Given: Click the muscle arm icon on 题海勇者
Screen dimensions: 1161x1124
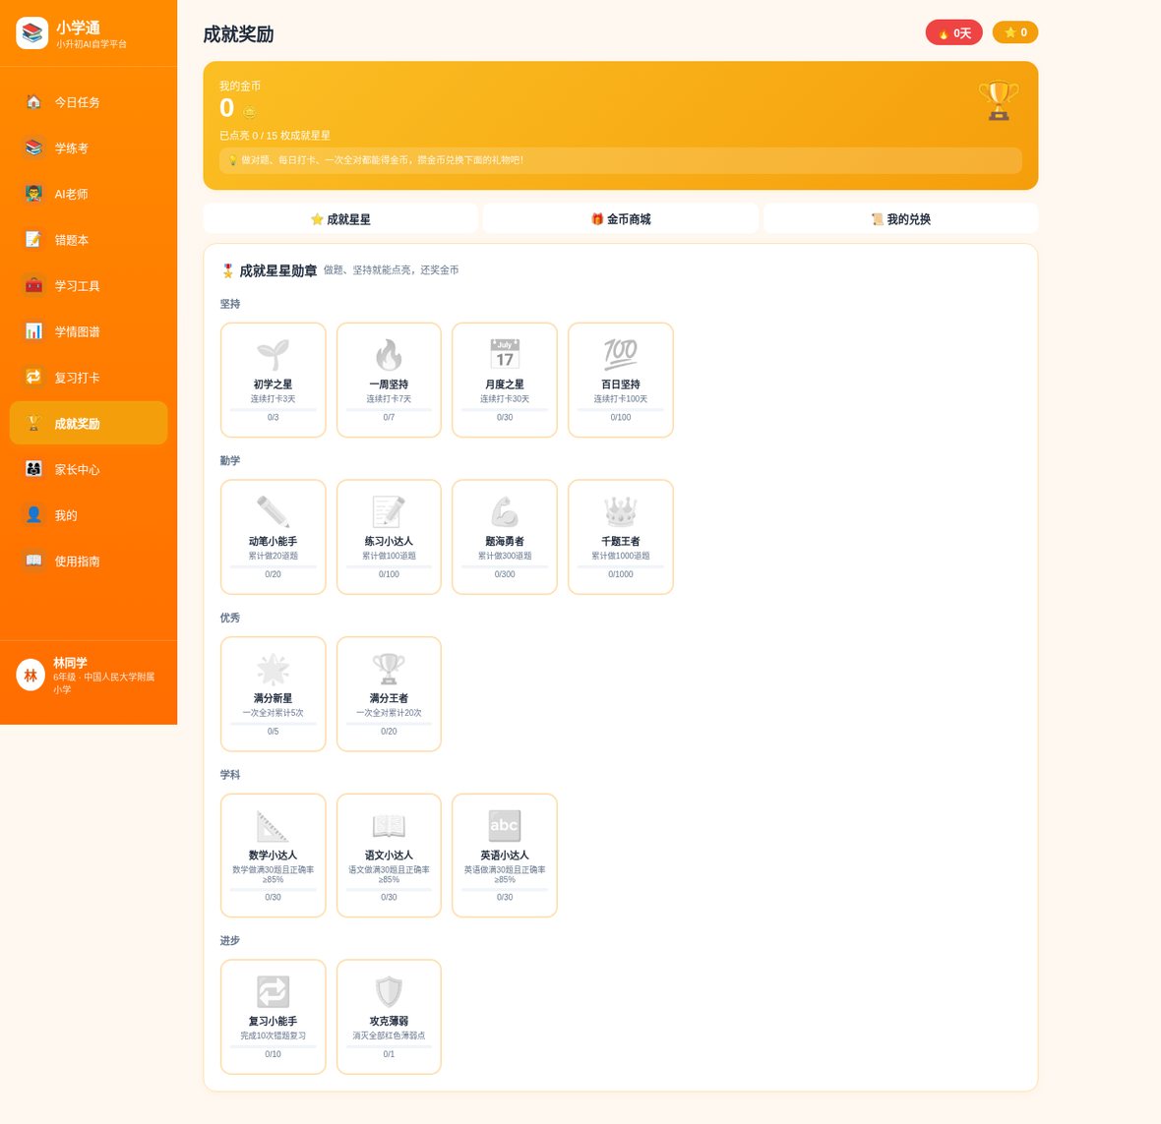Looking at the screenshot, I should pos(504,511).
